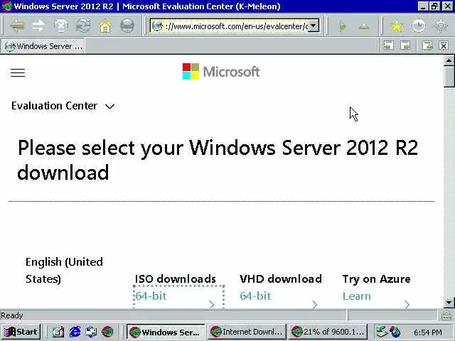Viewport: 455px width, 341px height.
Task: Click the chevron beside the Learn link
Action: pos(407,304)
